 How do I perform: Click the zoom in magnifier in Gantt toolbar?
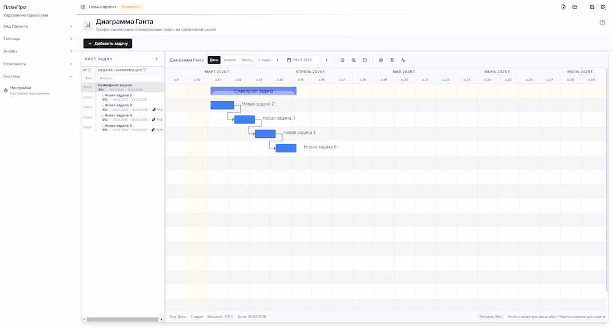tap(353, 60)
